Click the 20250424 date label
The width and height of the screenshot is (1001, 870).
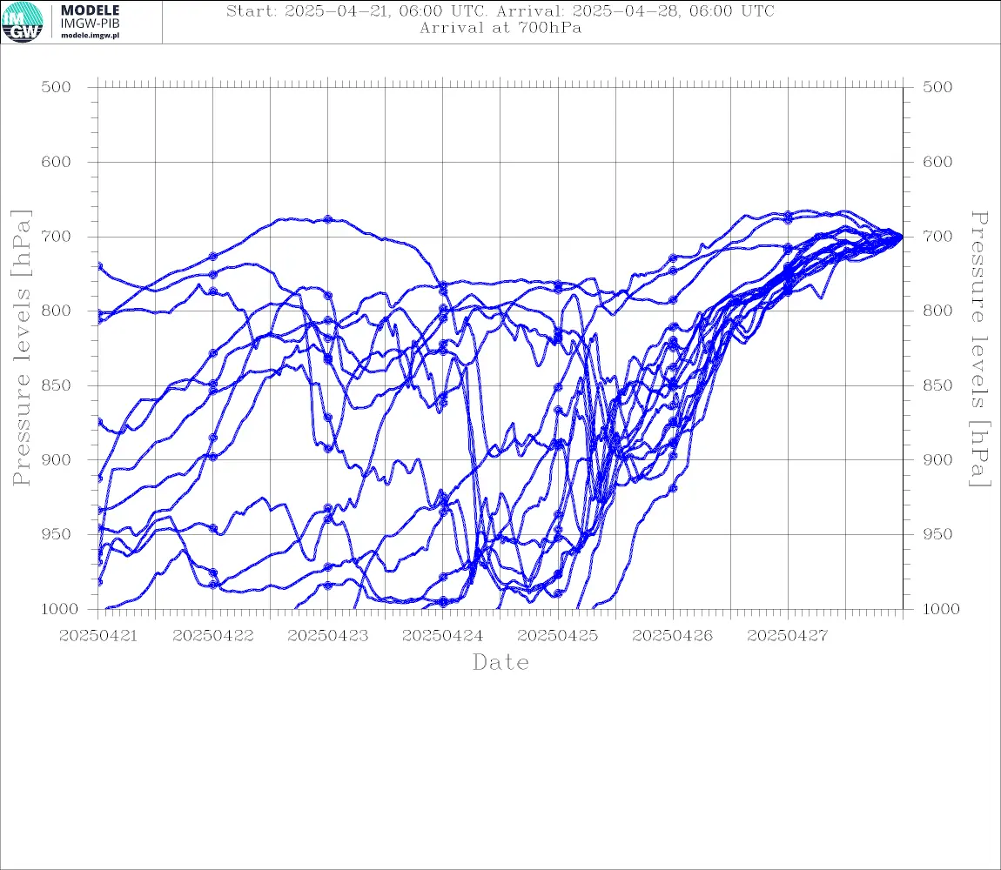[442, 636]
